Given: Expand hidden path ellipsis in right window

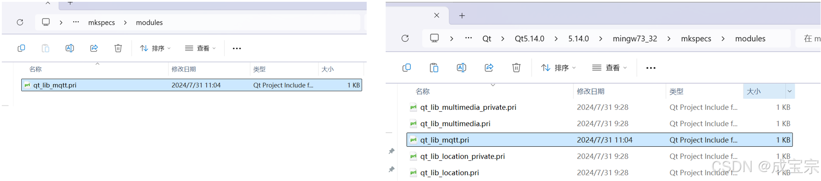Looking at the screenshot, I should point(469,38).
